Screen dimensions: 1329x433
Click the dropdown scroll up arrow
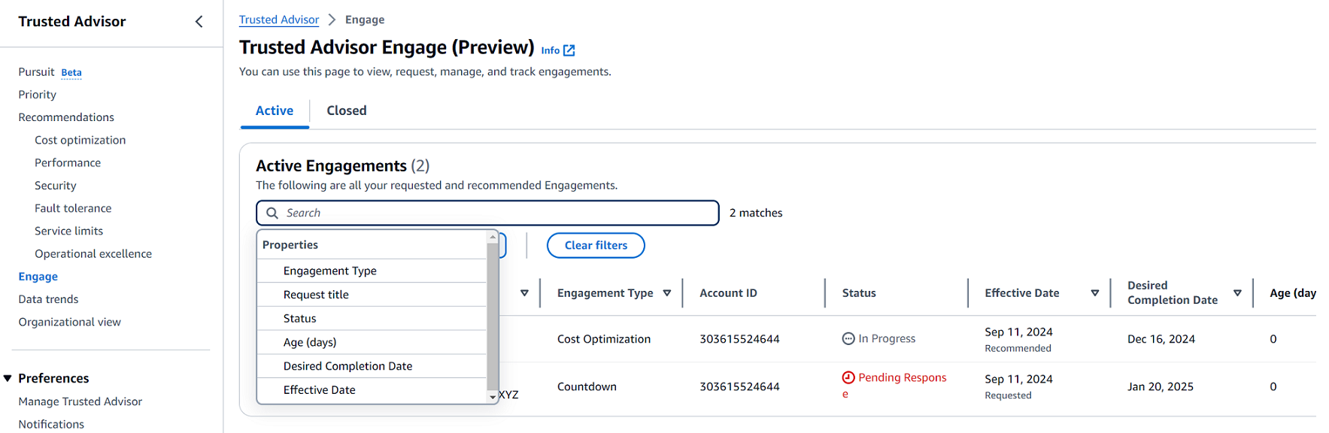[493, 237]
